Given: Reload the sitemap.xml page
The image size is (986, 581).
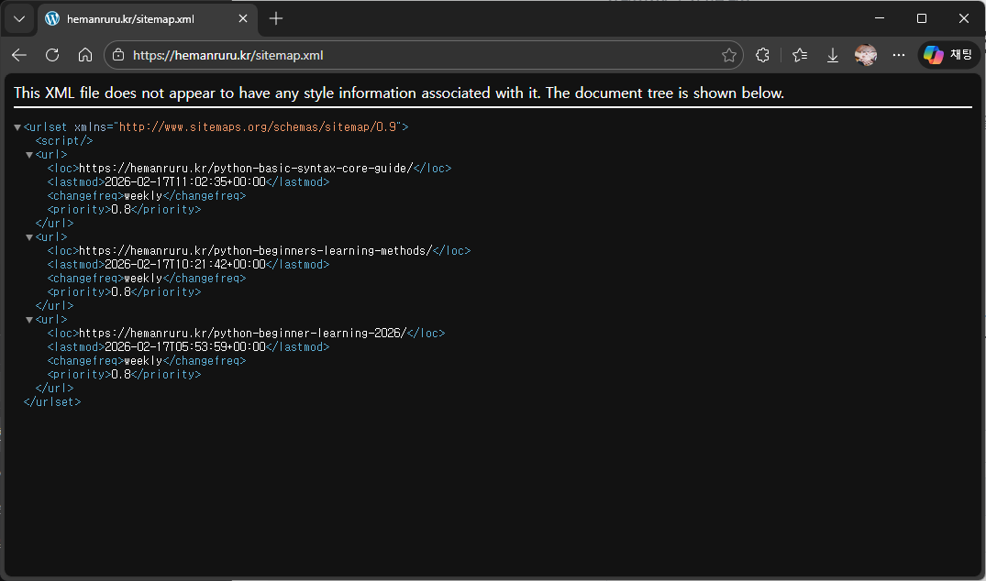Looking at the screenshot, I should [52, 55].
